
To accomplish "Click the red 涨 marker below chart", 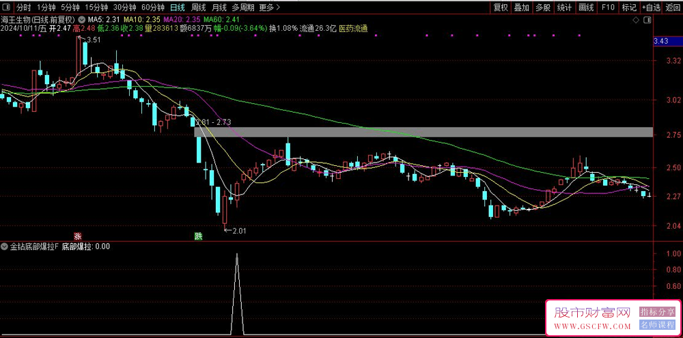I will click(78, 236).
